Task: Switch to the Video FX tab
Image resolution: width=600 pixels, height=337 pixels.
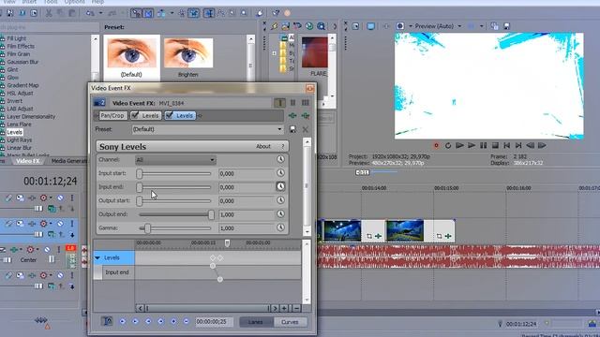Action: pos(27,161)
